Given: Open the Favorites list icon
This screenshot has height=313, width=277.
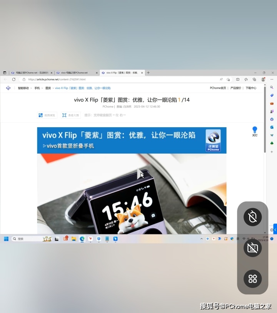Looking at the screenshot, I should [246, 79].
